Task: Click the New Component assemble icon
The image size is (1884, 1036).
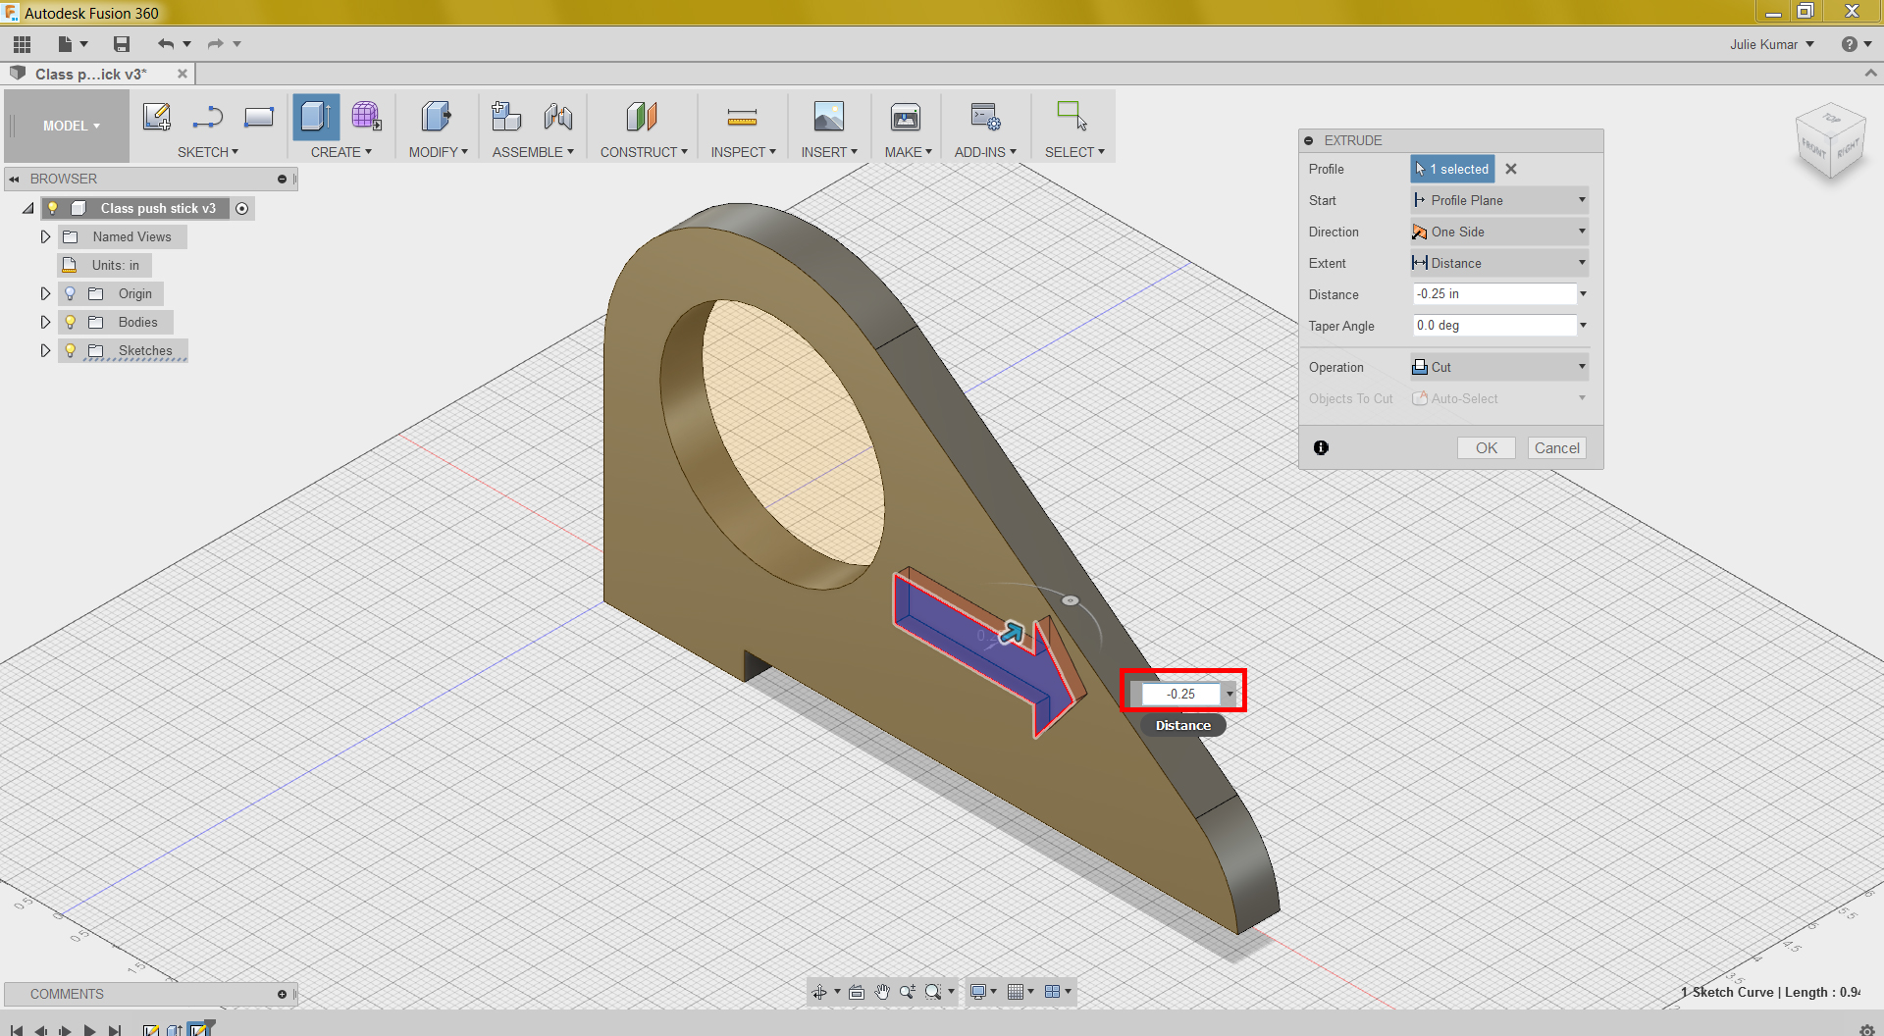Action: [x=506, y=117]
